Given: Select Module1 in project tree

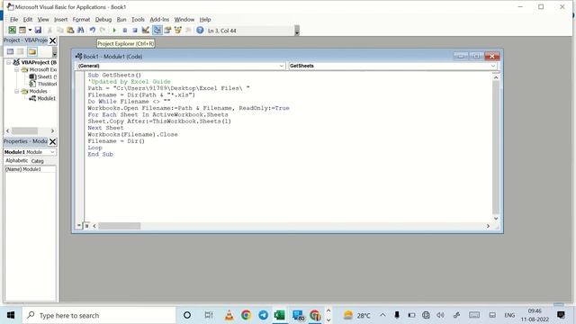Looking at the screenshot, I should 42,98.
